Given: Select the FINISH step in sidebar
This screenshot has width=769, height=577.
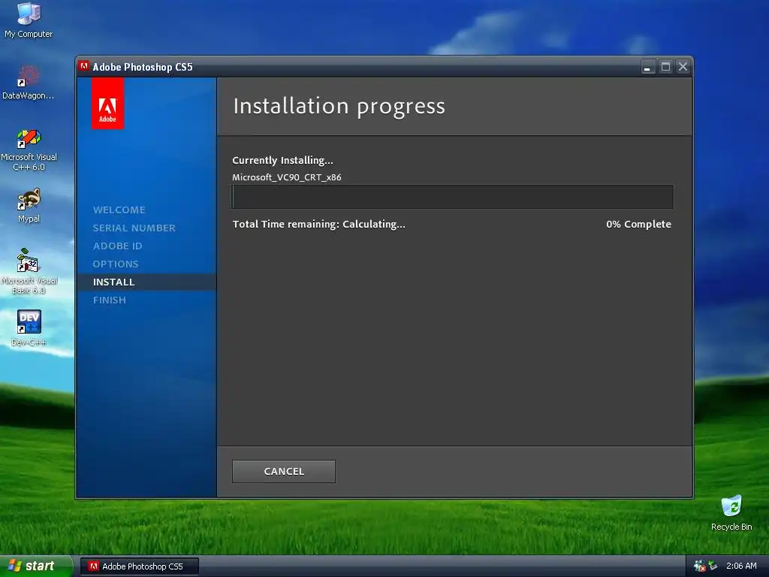Looking at the screenshot, I should click(x=110, y=300).
